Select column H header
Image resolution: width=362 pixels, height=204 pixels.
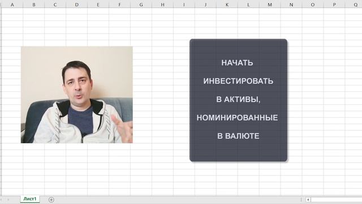(162, 5)
